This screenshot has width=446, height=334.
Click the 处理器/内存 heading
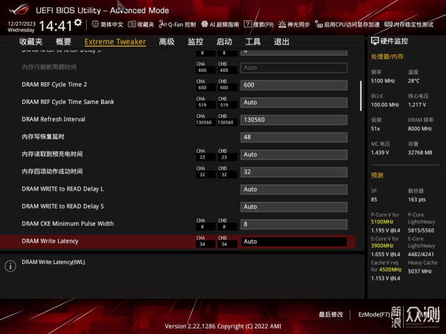(387, 56)
